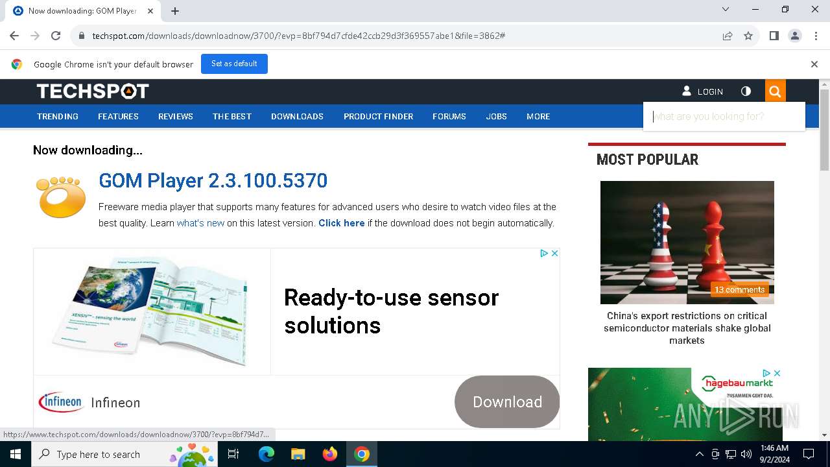Image resolution: width=830 pixels, height=467 pixels.
Task: Close the GOM Player download tab
Action: coord(150,11)
